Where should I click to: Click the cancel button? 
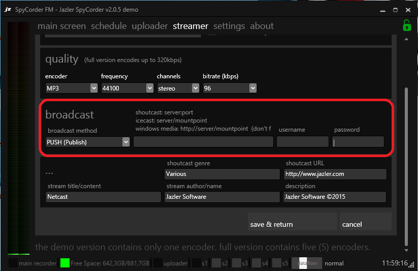(366, 221)
